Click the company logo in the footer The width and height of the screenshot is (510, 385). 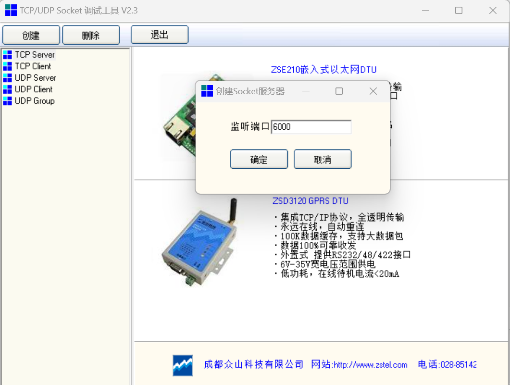click(x=183, y=365)
